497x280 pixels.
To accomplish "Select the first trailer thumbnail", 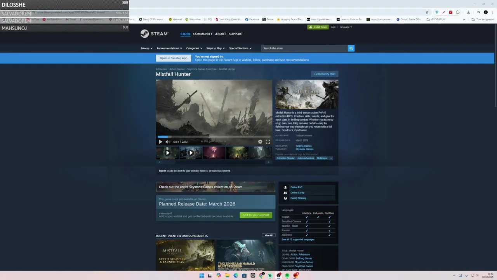I will pos(167,153).
